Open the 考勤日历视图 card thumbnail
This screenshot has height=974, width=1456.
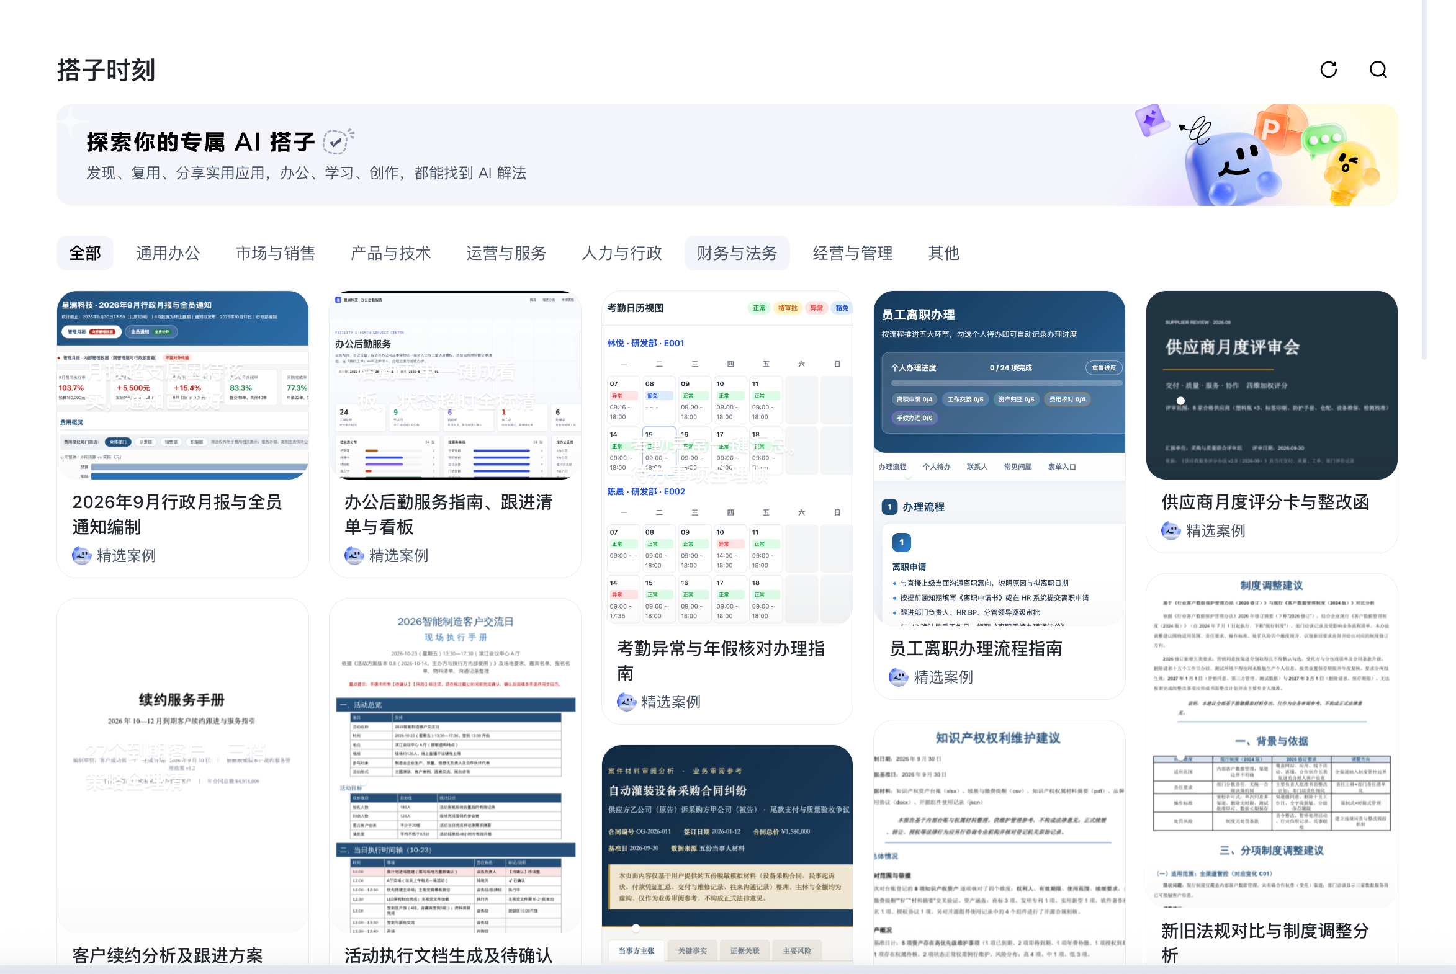(727, 458)
